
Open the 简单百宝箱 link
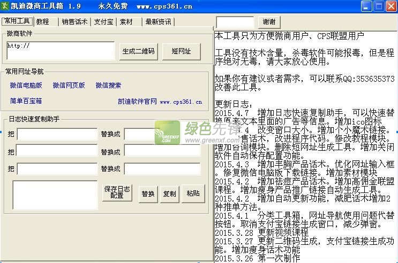pyautogui.click(x=26, y=101)
